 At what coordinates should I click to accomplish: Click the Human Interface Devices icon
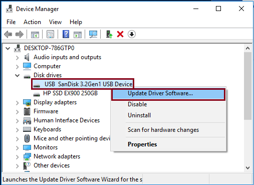[27, 121]
